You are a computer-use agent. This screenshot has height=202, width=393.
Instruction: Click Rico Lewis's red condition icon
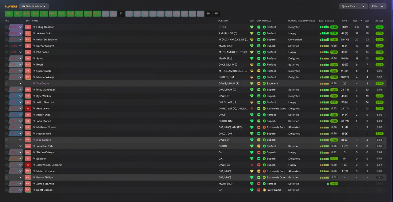coord(252,109)
